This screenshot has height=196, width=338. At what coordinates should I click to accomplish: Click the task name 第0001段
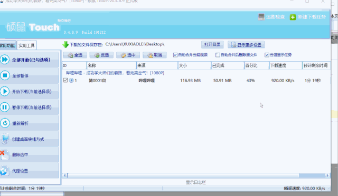[x=97, y=81]
